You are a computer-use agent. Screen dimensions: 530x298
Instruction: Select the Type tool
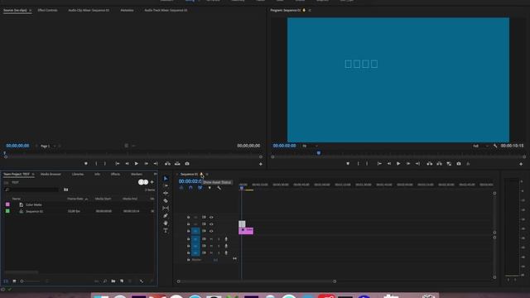point(166,231)
